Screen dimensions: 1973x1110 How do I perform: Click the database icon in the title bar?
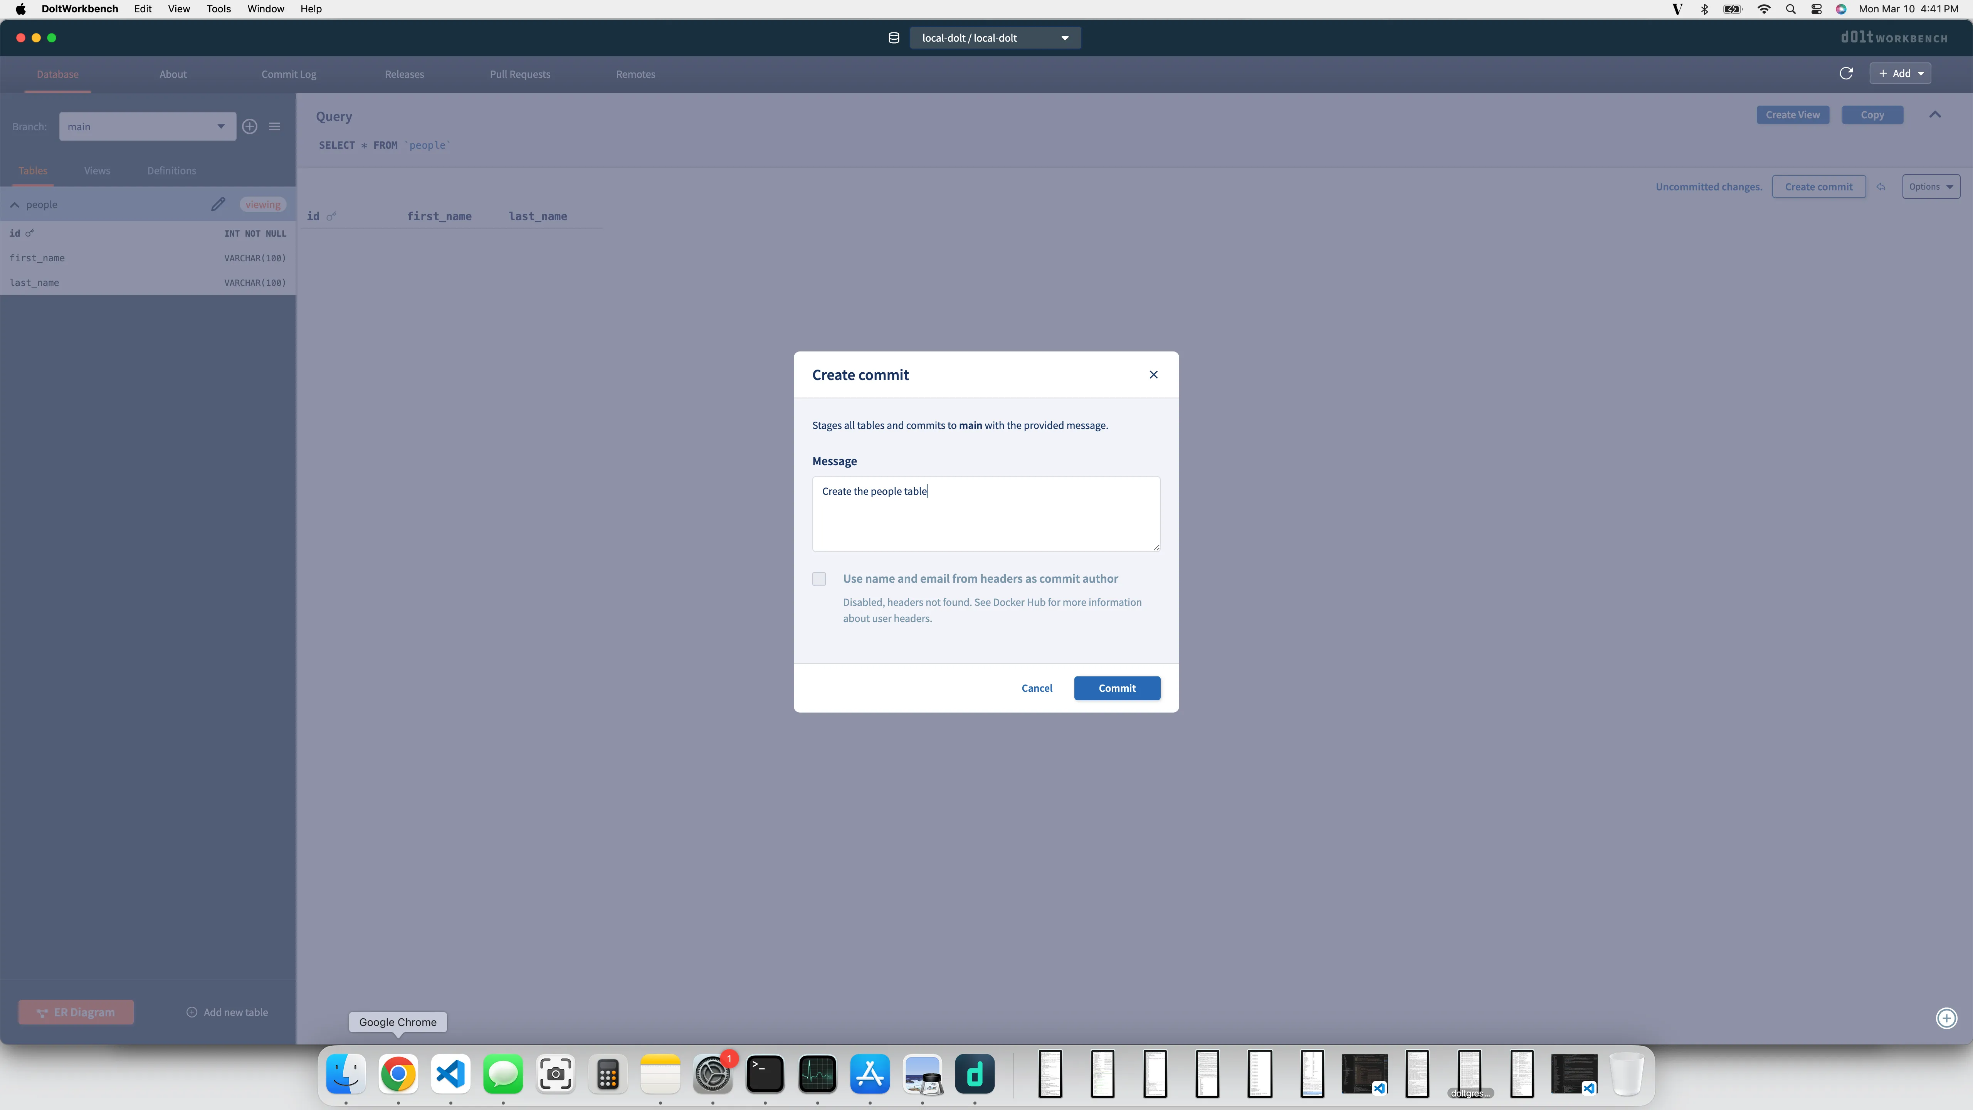click(893, 37)
